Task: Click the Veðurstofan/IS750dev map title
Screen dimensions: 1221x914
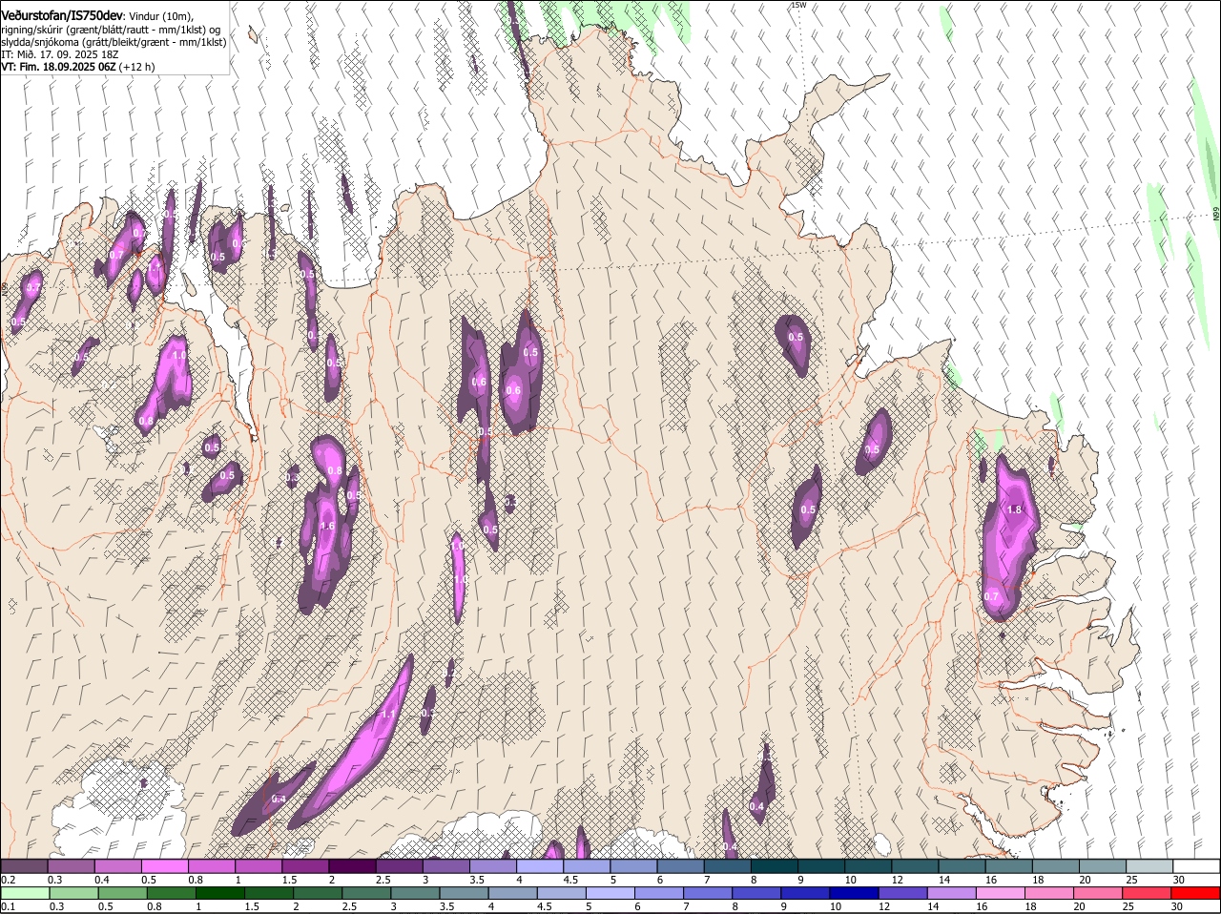Action: click(x=62, y=16)
